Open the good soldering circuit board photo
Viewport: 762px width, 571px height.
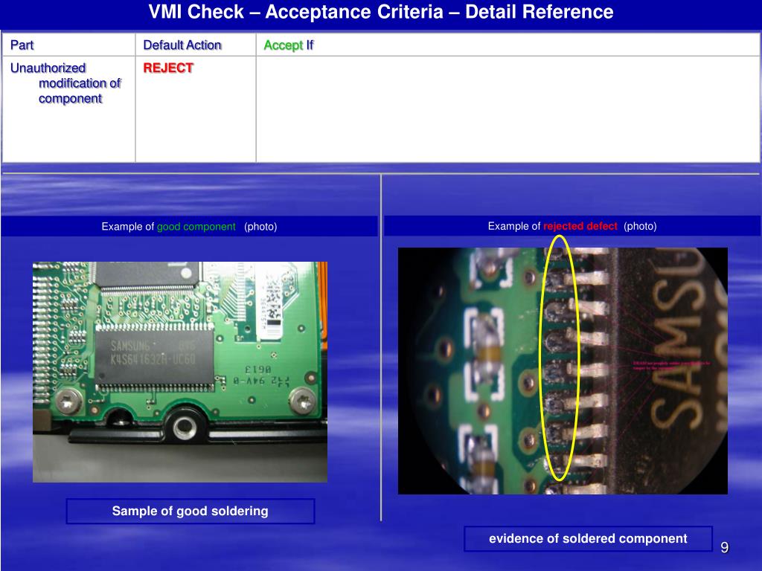(180, 372)
